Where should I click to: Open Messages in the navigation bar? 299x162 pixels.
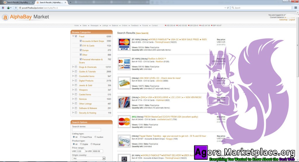coord(94,26)
